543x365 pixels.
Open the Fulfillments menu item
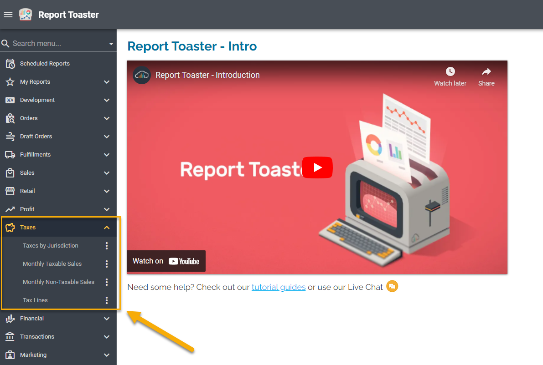[x=35, y=155]
